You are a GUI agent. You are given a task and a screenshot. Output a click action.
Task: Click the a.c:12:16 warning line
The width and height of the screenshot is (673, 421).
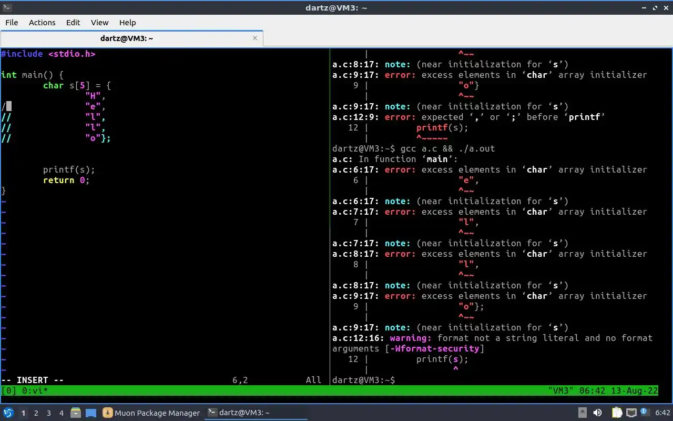[x=493, y=338]
